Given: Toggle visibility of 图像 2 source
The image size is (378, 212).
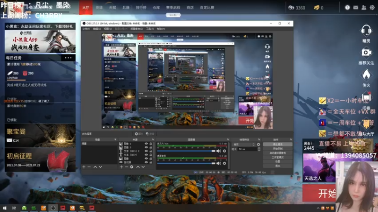Looking at the screenshot, I should pos(146,144).
